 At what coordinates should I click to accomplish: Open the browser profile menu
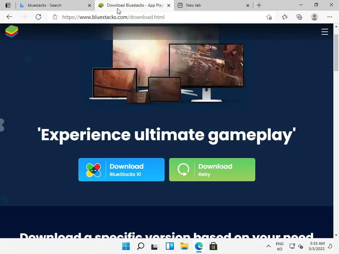(x=315, y=17)
